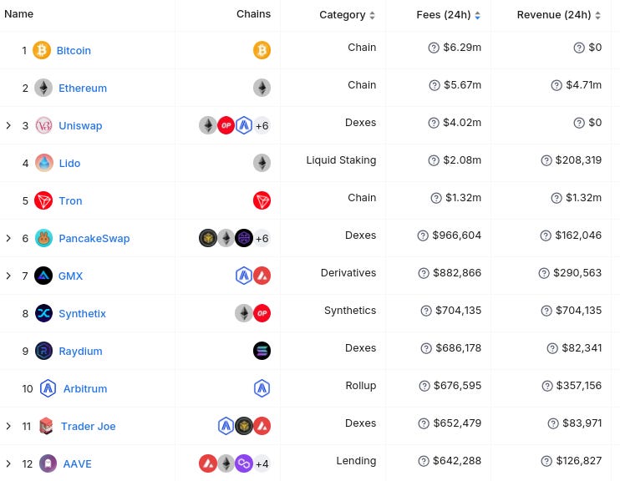Click the Synthetix logo icon

click(x=43, y=313)
